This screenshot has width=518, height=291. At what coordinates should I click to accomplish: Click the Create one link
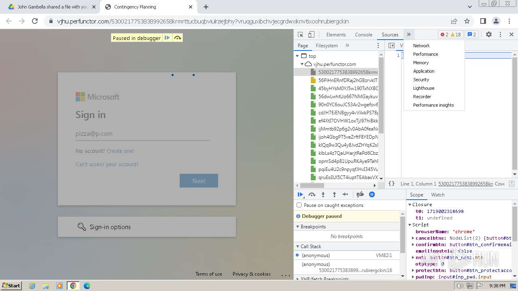[120, 151]
